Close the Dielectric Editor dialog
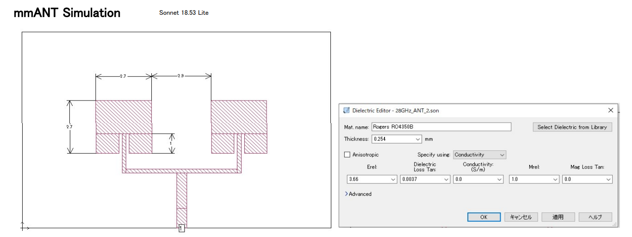 point(611,110)
